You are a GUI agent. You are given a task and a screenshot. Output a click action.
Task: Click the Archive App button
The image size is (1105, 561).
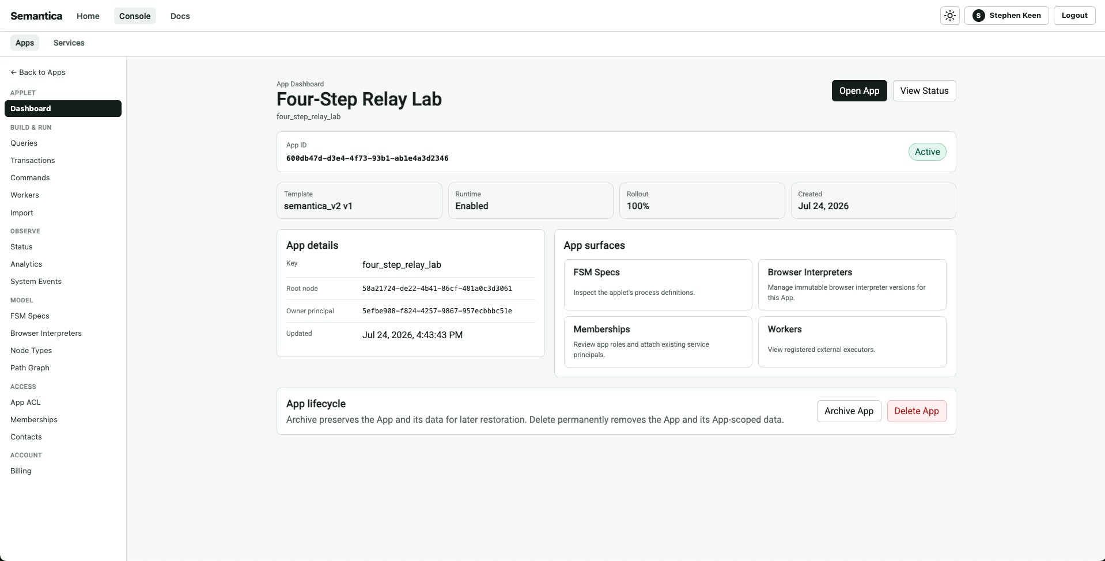[x=849, y=411]
